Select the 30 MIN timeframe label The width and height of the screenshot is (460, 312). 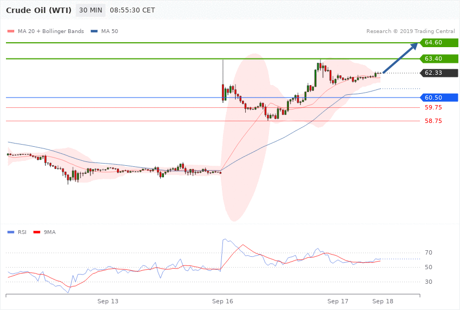coord(91,10)
